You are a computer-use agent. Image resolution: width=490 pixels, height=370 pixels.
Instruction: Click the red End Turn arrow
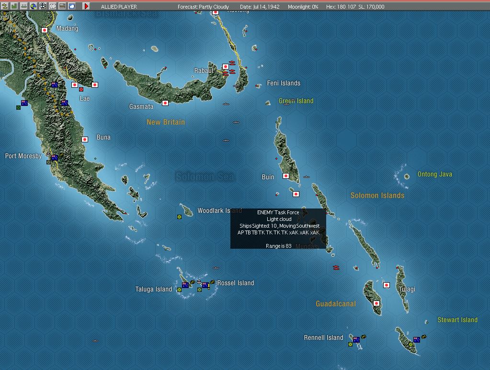87,6
